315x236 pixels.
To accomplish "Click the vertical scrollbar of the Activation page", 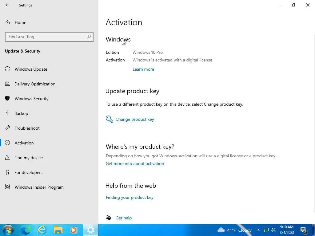I will 314,123.
